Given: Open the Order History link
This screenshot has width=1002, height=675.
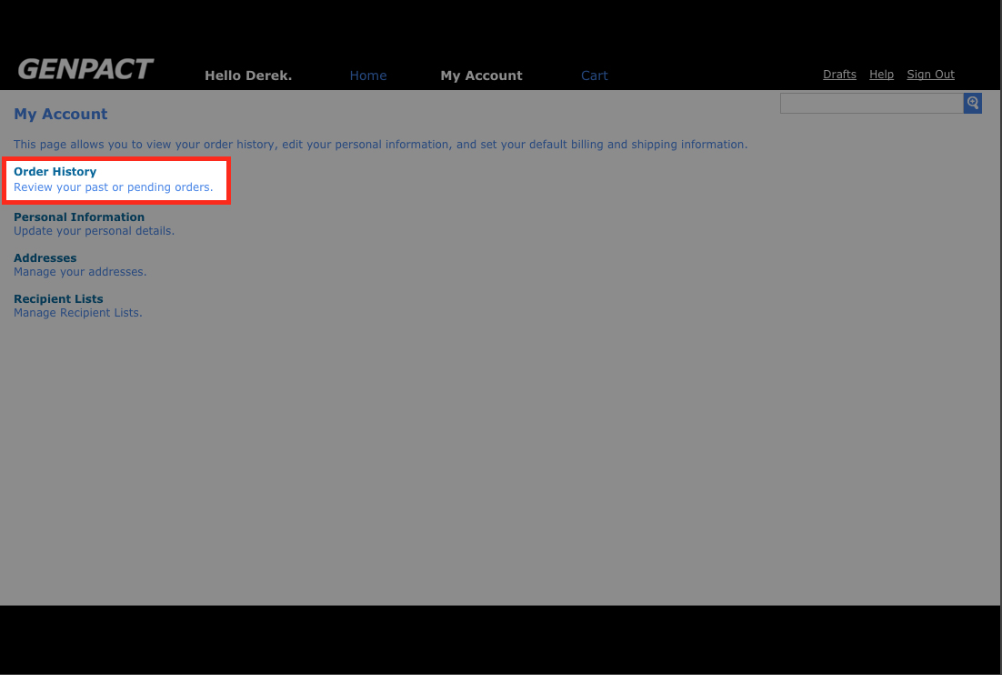Looking at the screenshot, I should pos(55,172).
